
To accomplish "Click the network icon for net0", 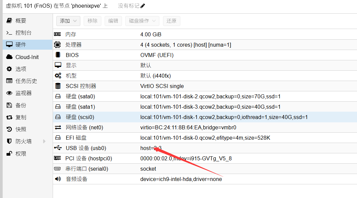I will (58, 127).
